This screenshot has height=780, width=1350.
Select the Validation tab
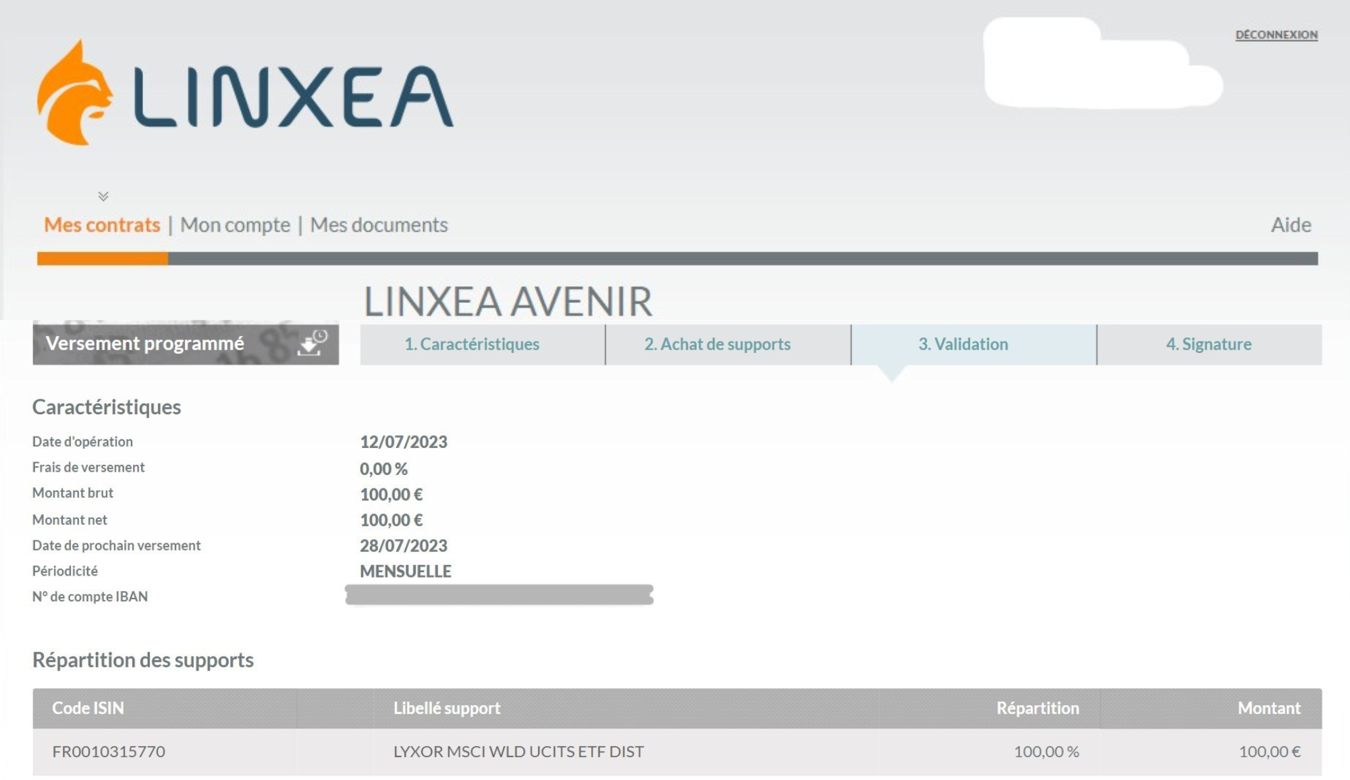[962, 344]
